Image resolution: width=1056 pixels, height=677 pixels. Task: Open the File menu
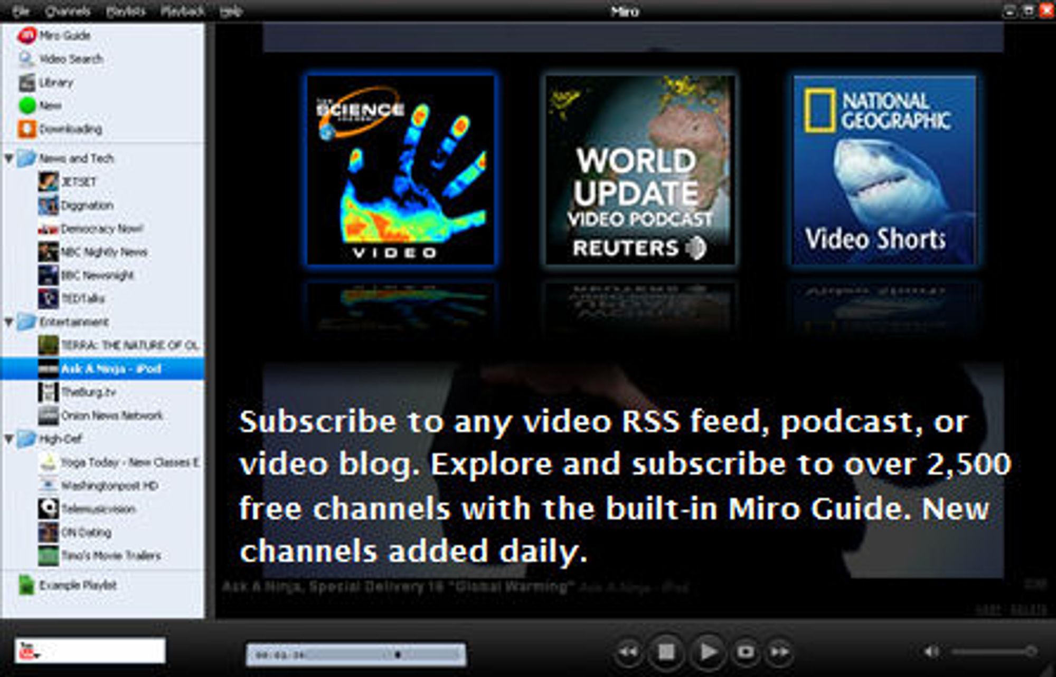[21, 11]
